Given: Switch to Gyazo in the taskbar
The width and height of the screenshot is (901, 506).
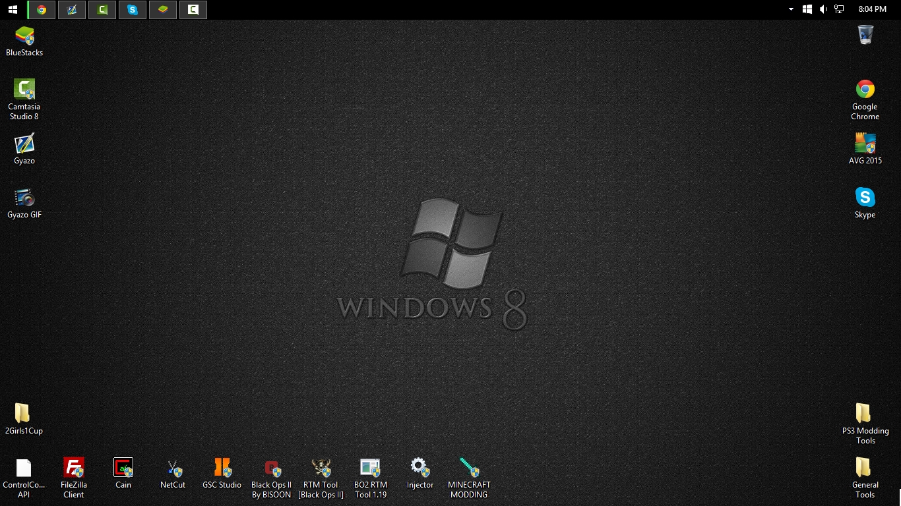Looking at the screenshot, I should [72, 9].
